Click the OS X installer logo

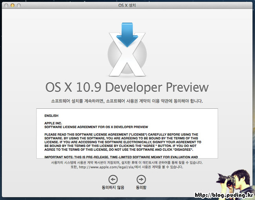[x=127, y=50]
